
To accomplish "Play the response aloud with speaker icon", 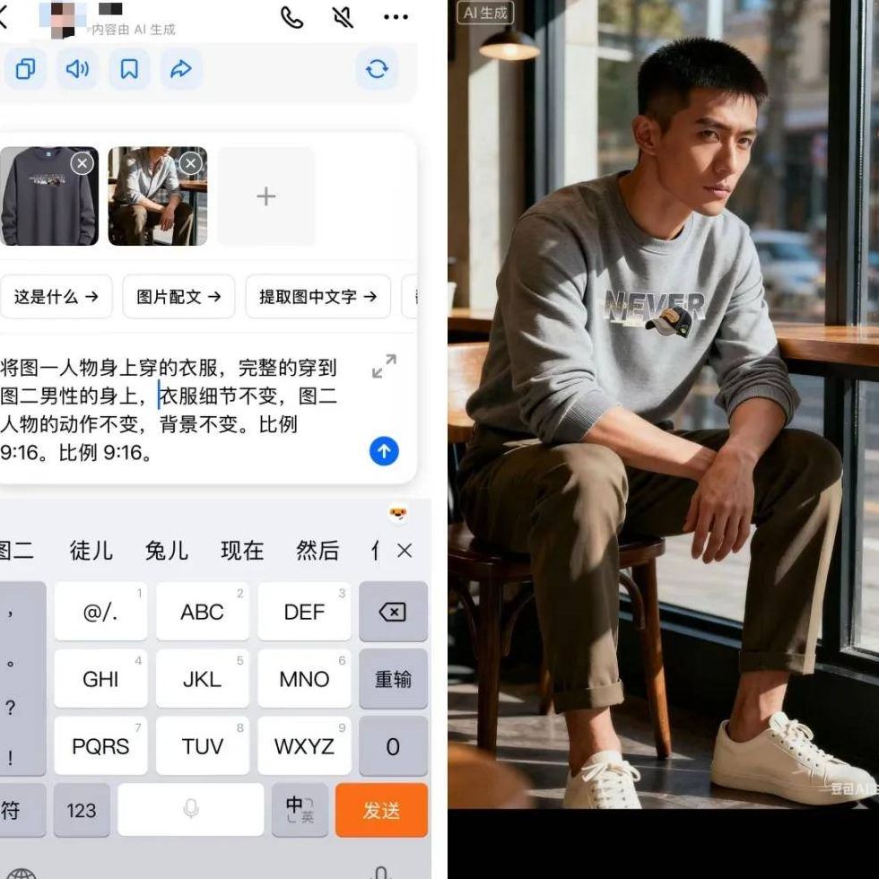I will 77,69.
